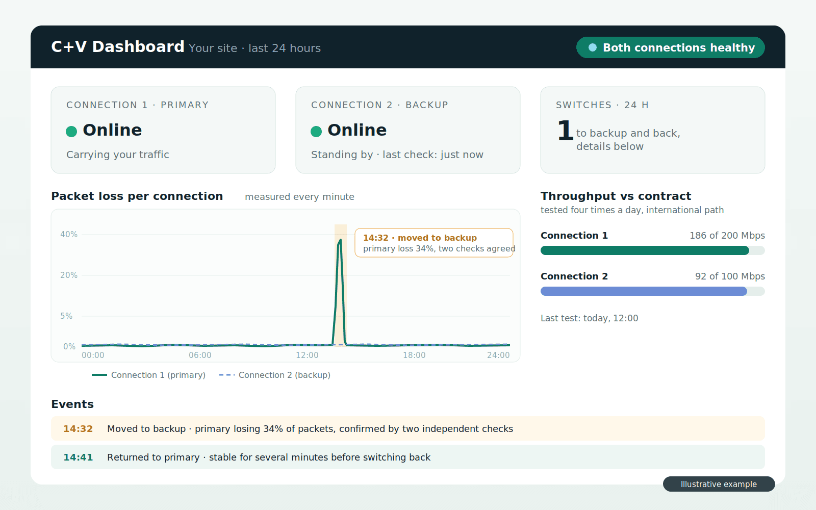The width and height of the screenshot is (816, 510).
Task: Click 'to backup and back, details below'
Action: (628, 140)
